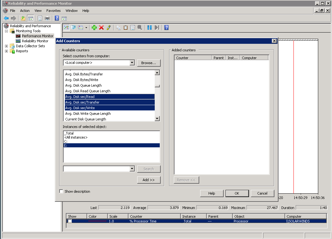Click the Help icon in the MMC toolbar
332x239 pixels.
coord(57,18)
